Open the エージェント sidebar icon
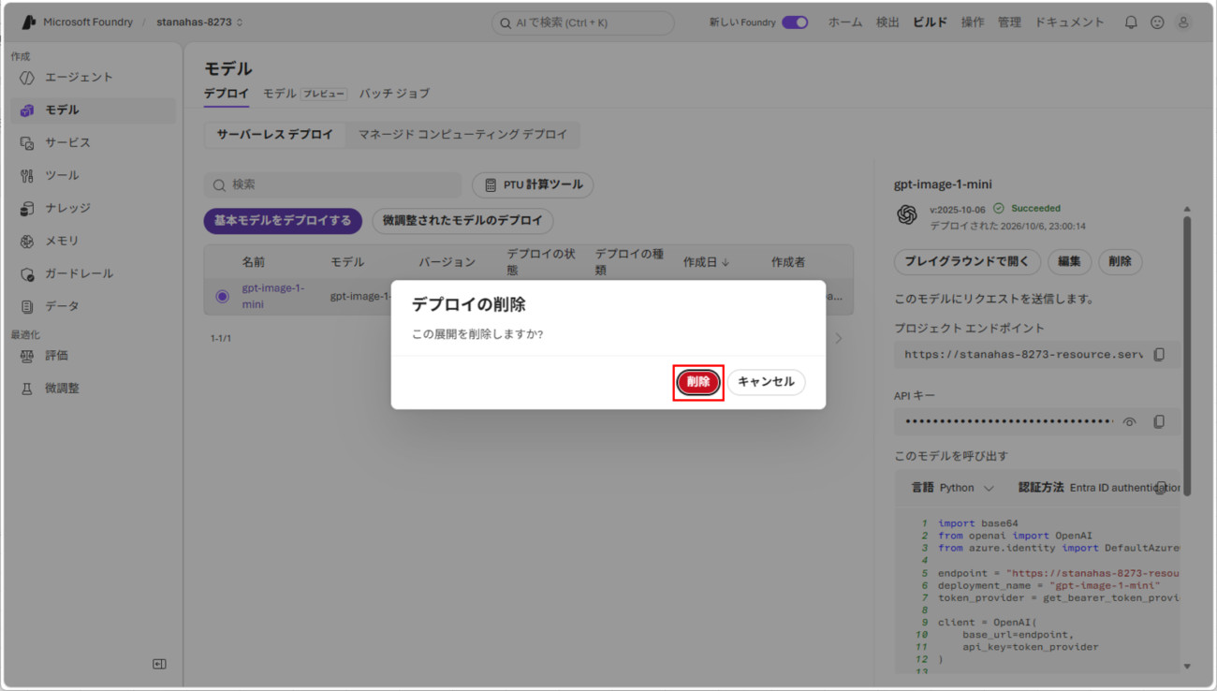1217x691 pixels. pyautogui.click(x=27, y=78)
